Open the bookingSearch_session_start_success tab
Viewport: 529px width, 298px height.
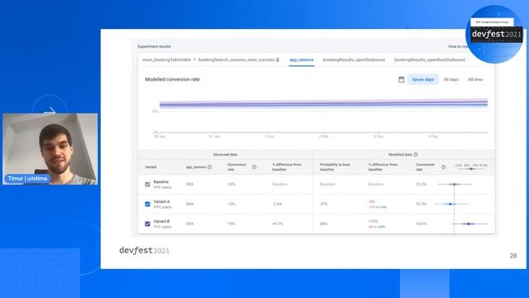(x=236, y=60)
